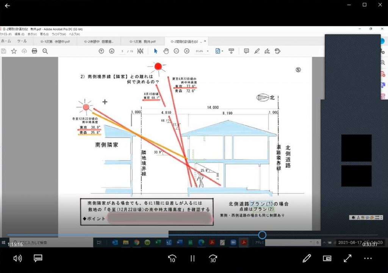Open Task View on the Windows taskbar
The image size is (388, 273).
99,243
